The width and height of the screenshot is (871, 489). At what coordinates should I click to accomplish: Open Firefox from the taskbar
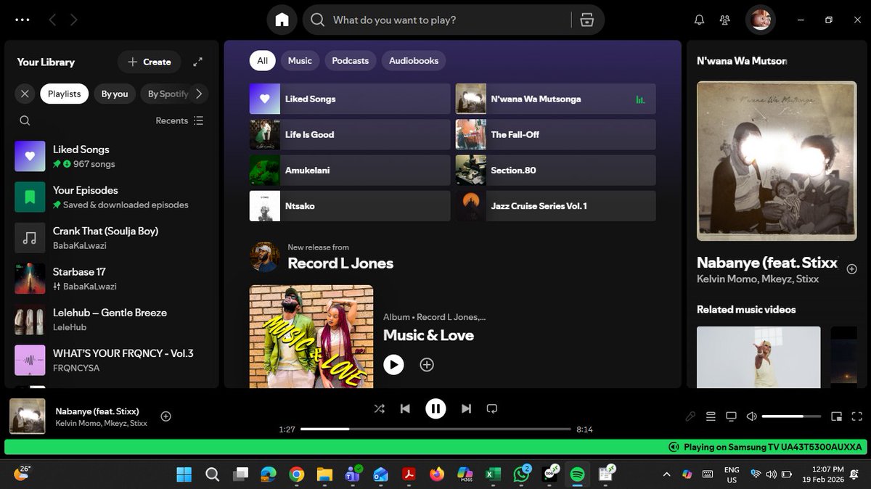coord(436,474)
